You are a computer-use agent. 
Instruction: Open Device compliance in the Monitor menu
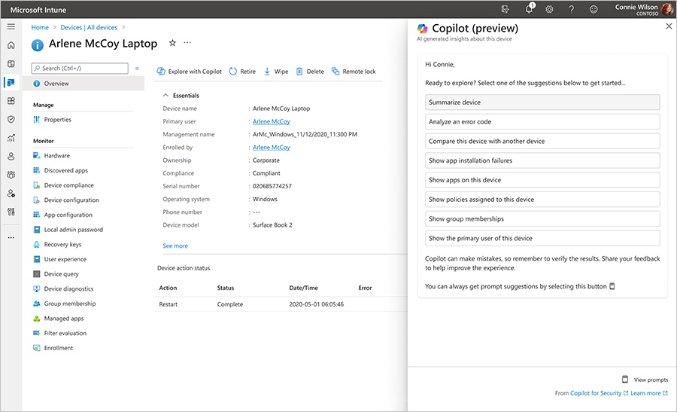(68, 185)
